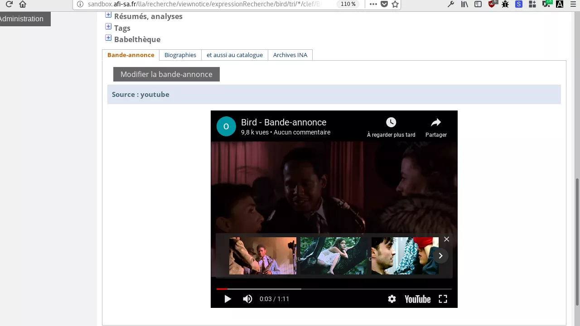Open the blue S extension icon

click(519, 4)
